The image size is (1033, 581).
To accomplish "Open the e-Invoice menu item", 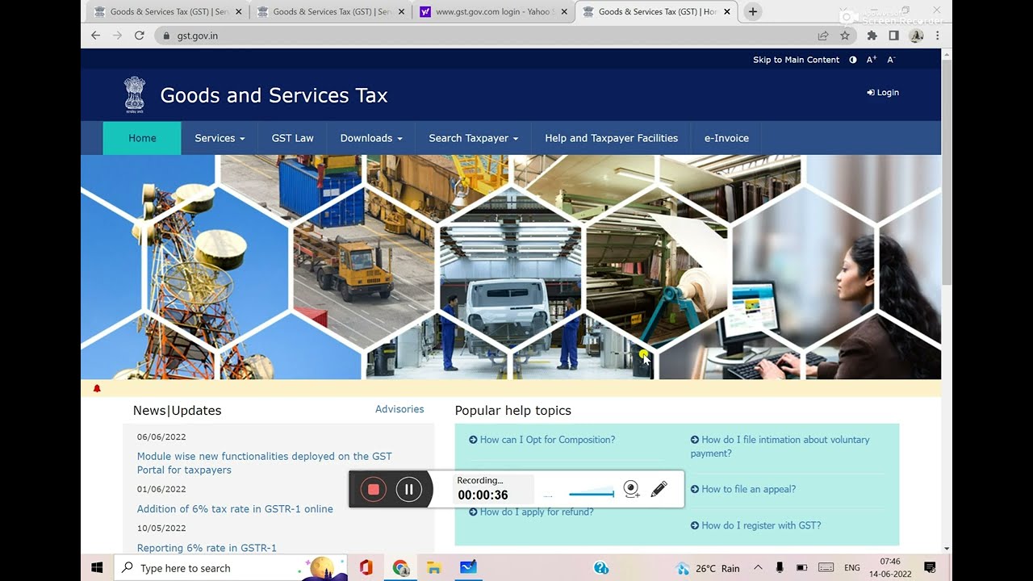I will click(x=726, y=138).
